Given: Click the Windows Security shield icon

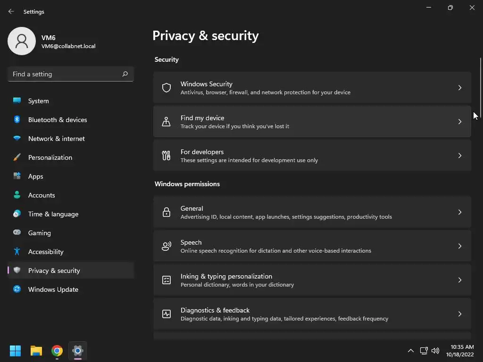Looking at the screenshot, I should click(x=167, y=88).
